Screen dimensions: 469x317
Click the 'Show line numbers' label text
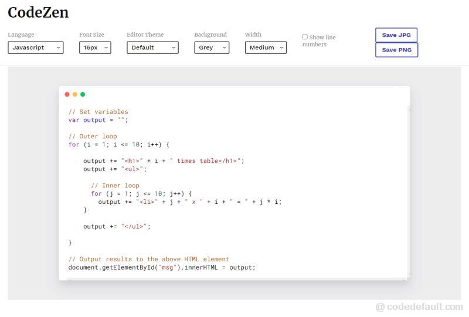tap(319, 40)
